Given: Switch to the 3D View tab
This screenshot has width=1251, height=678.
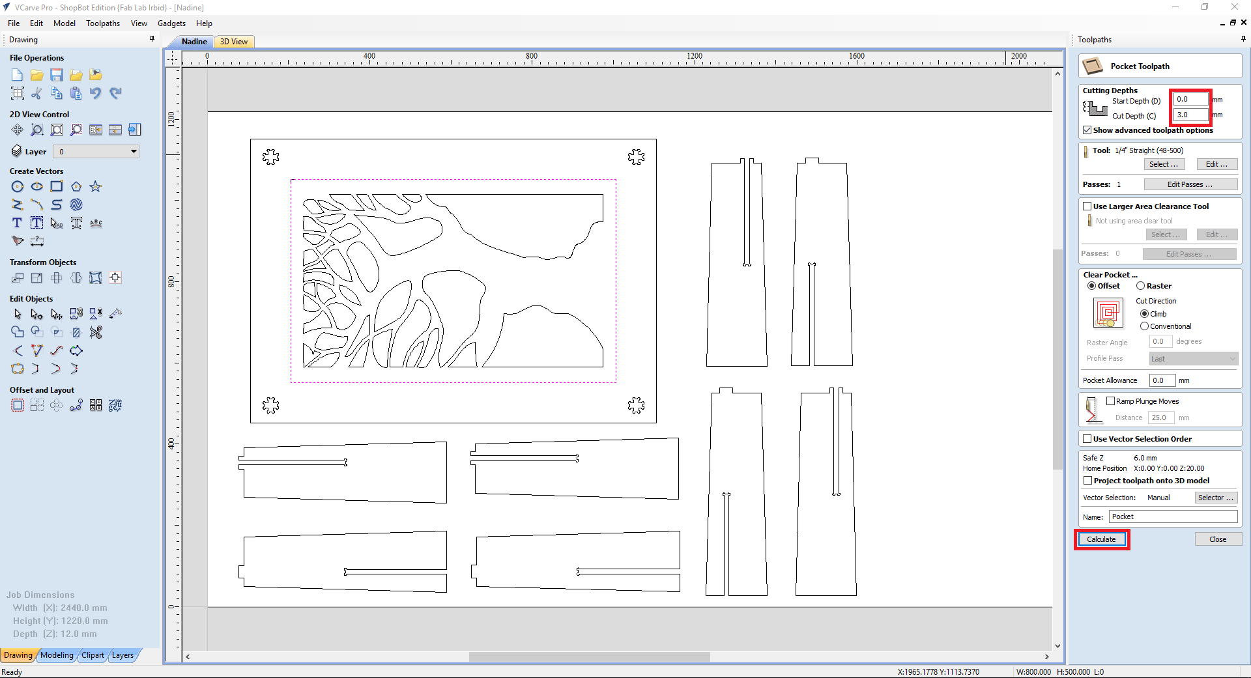Looking at the screenshot, I should 234,42.
